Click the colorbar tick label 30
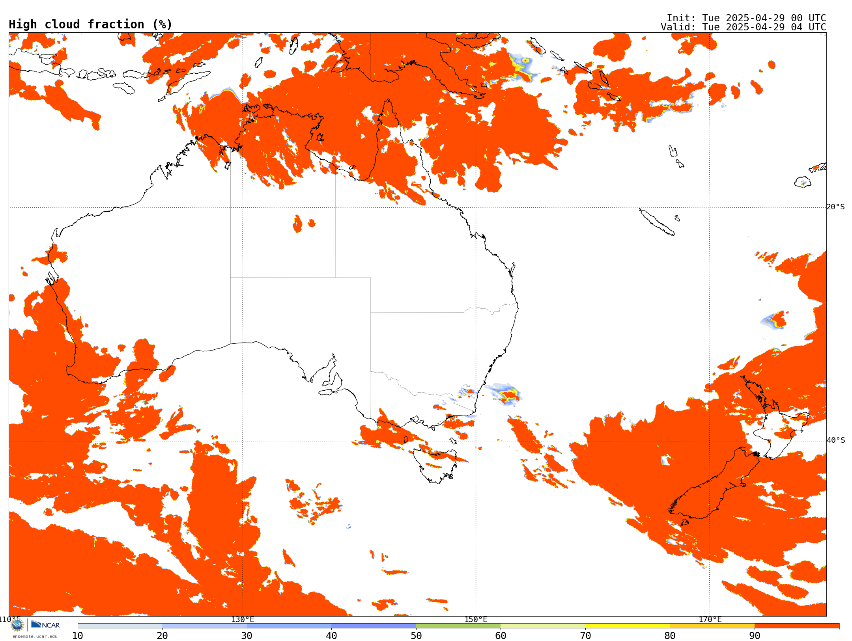Viewport: 852px width, 641px height. [x=247, y=635]
